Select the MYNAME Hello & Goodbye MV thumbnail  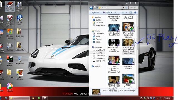[x=114, y=80]
